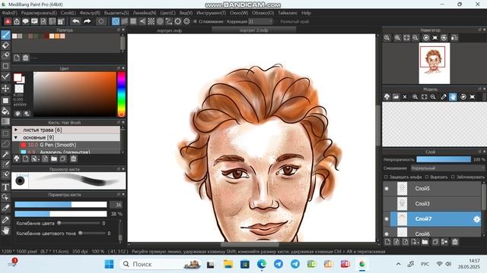Open the Help menu
The width and height of the screenshot is (487, 273).
[306, 13]
